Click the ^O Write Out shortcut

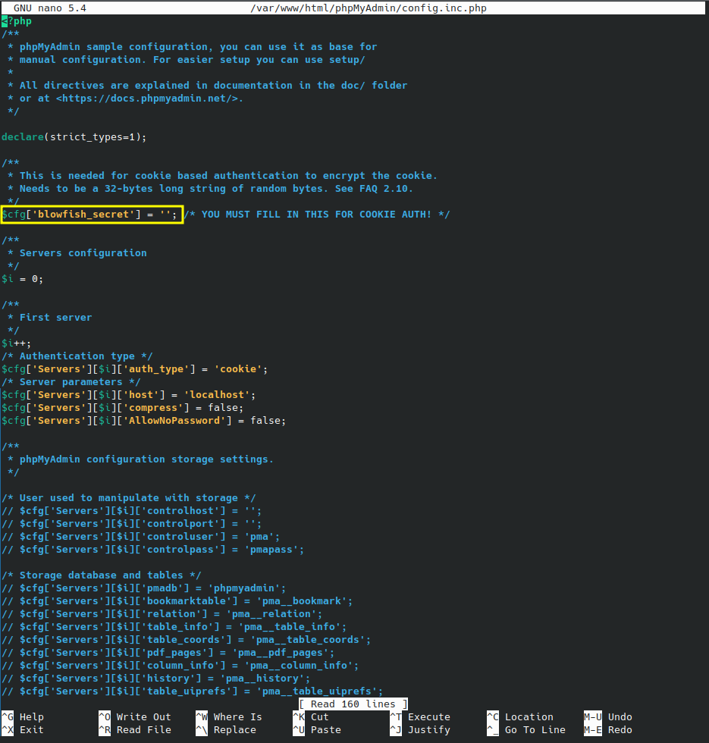tap(135, 717)
